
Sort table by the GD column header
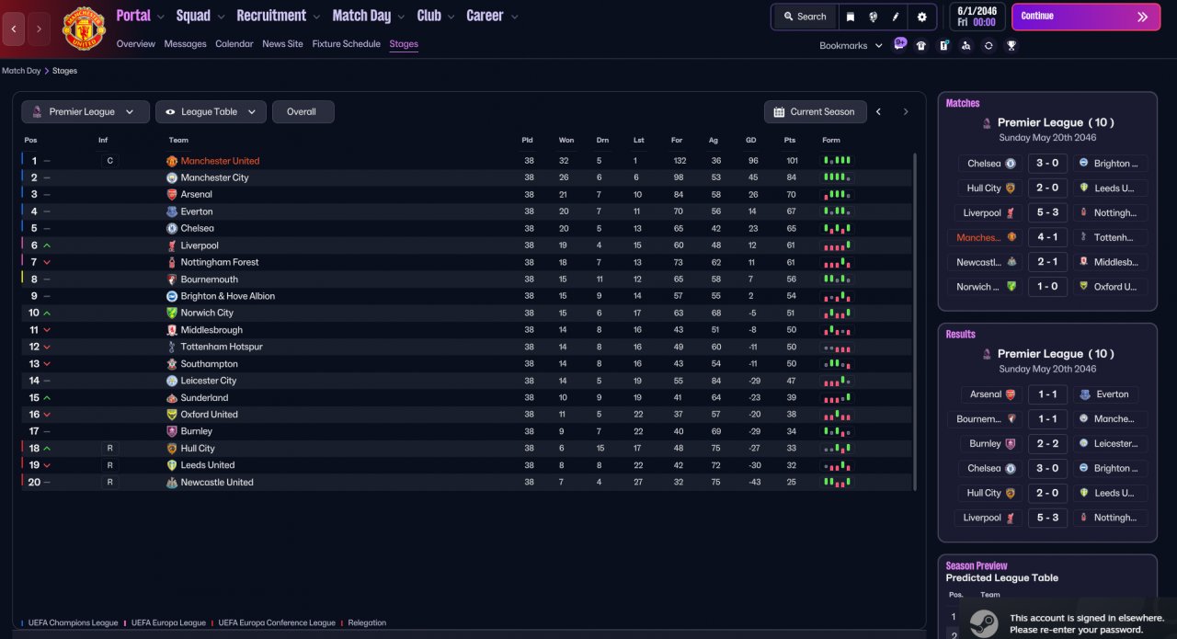point(753,140)
